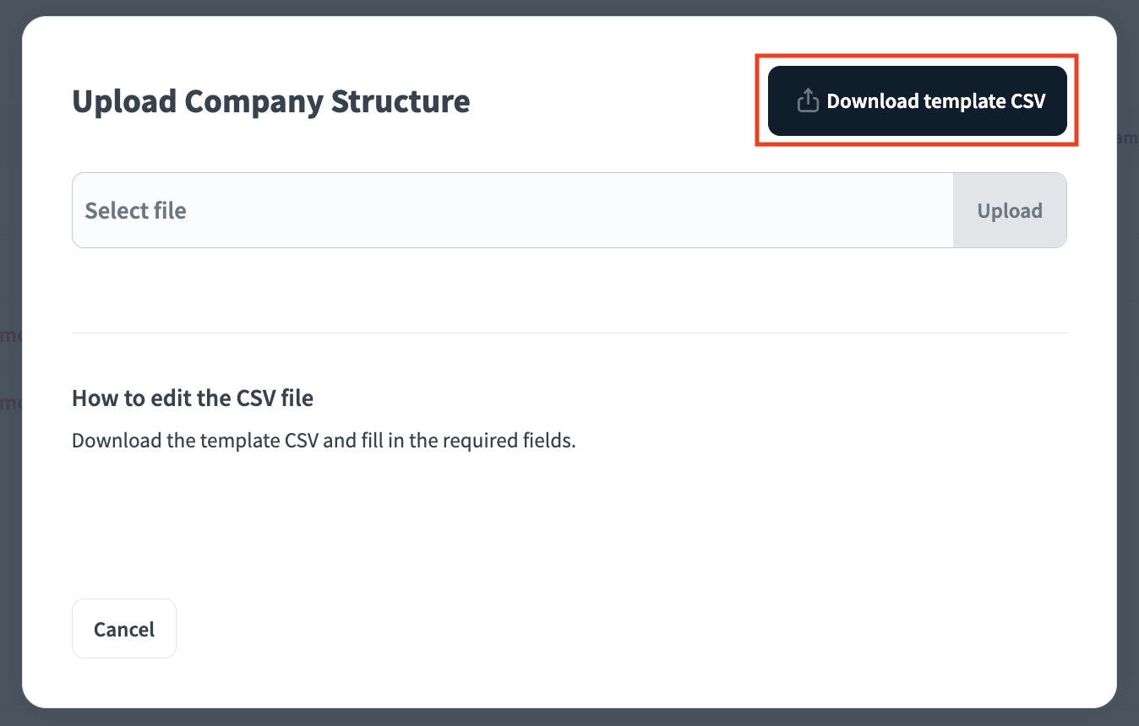
Task: Click the grey Upload button beside Select file
Action: tap(1009, 210)
